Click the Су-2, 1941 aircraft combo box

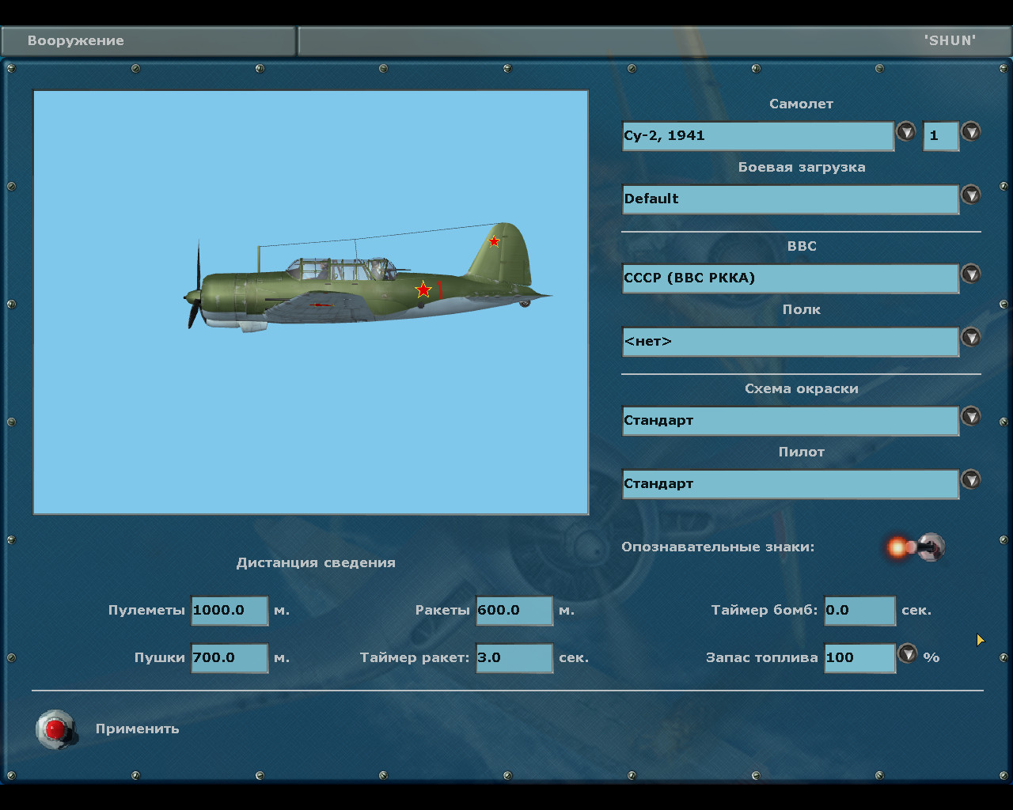[x=757, y=136]
